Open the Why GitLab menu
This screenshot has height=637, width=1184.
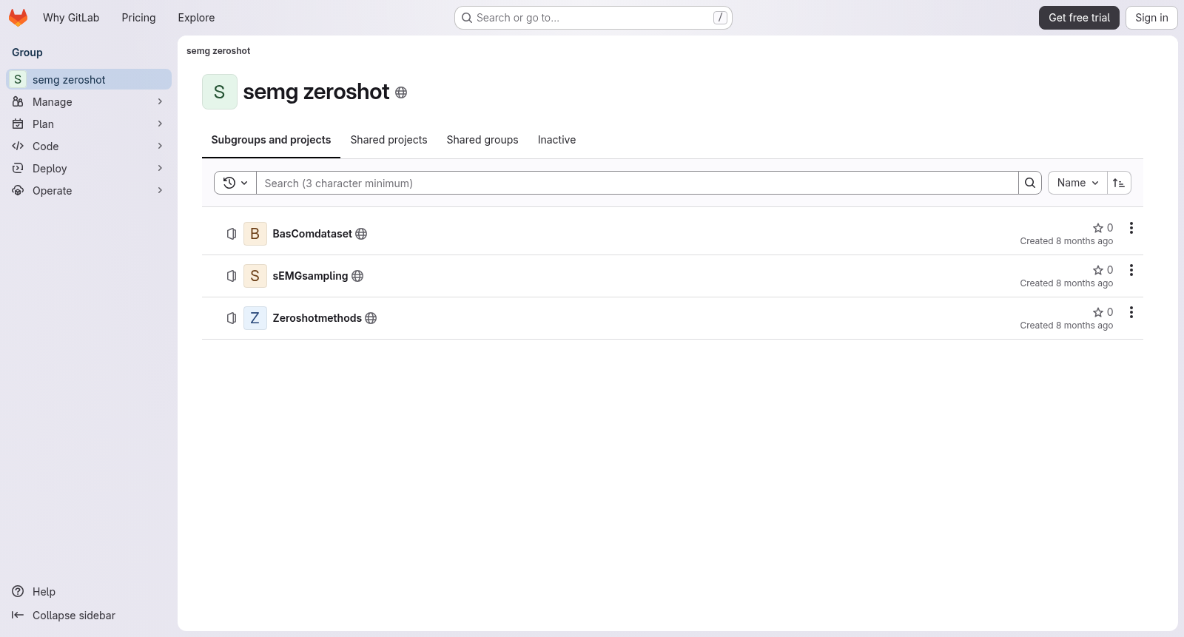click(71, 18)
